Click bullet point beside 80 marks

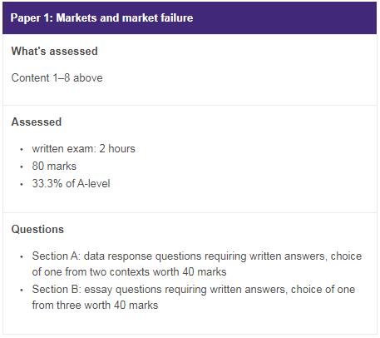(22, 167)
